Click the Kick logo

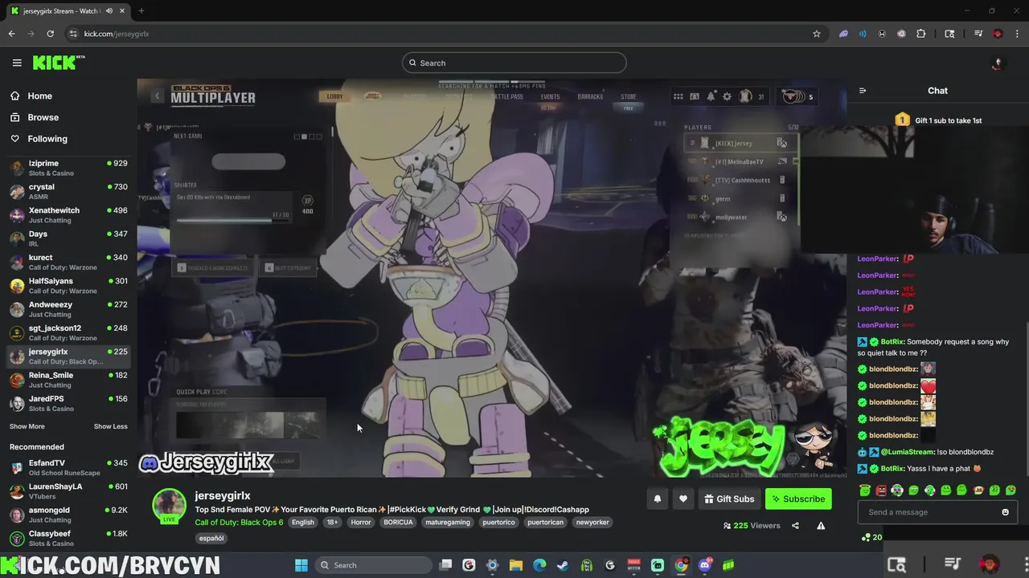[59, 63]
